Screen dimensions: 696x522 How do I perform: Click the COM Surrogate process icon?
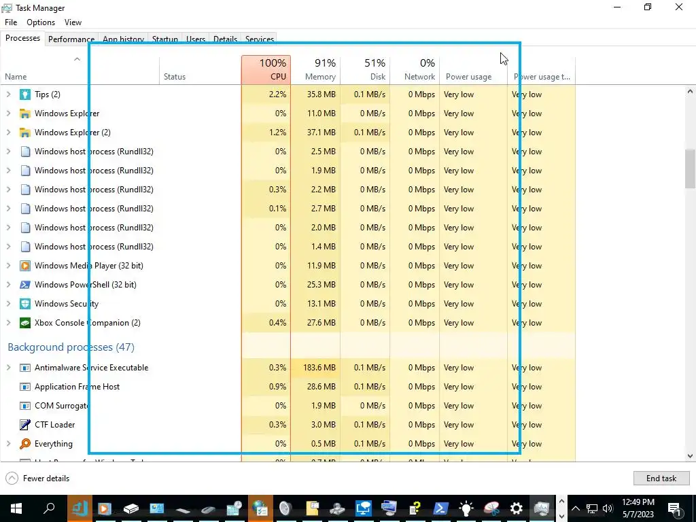pos(25,406)
